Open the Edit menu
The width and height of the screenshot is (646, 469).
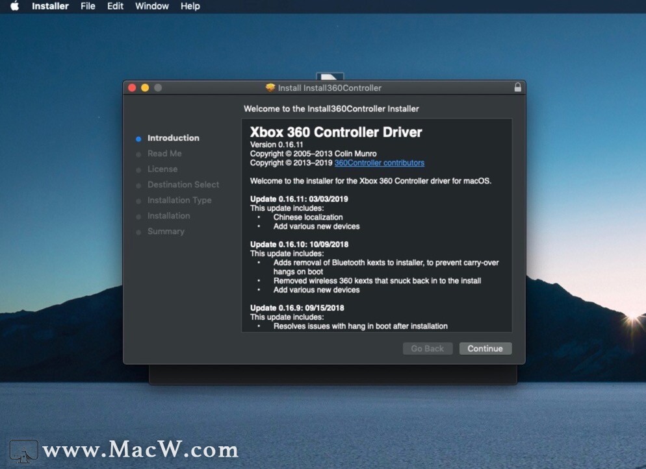(x=116, y=6)
